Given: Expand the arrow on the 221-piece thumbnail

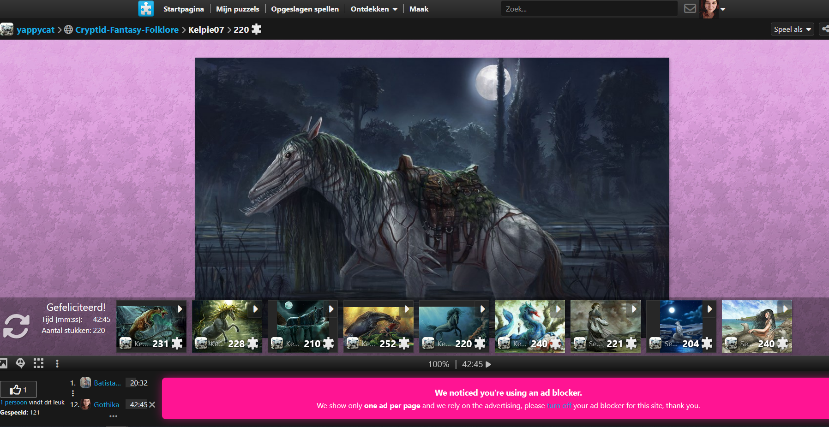Looking at the screenshot, I should pos(634,309).
